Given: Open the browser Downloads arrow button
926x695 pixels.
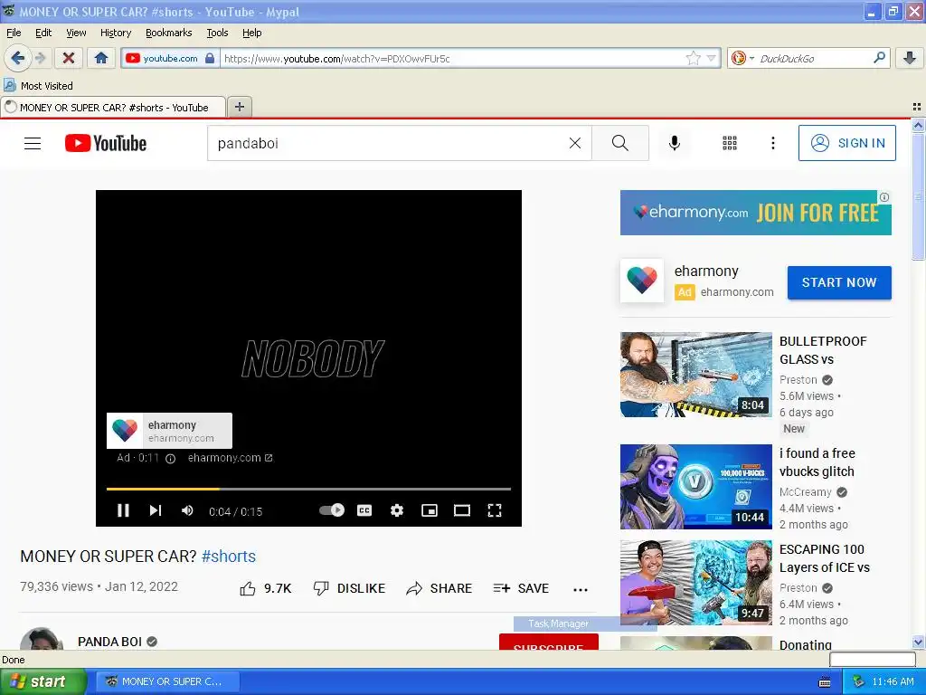Looking at the screenshot, I should (910, 58).
